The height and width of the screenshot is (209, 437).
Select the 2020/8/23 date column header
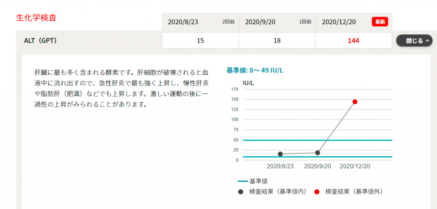(201, 22)
